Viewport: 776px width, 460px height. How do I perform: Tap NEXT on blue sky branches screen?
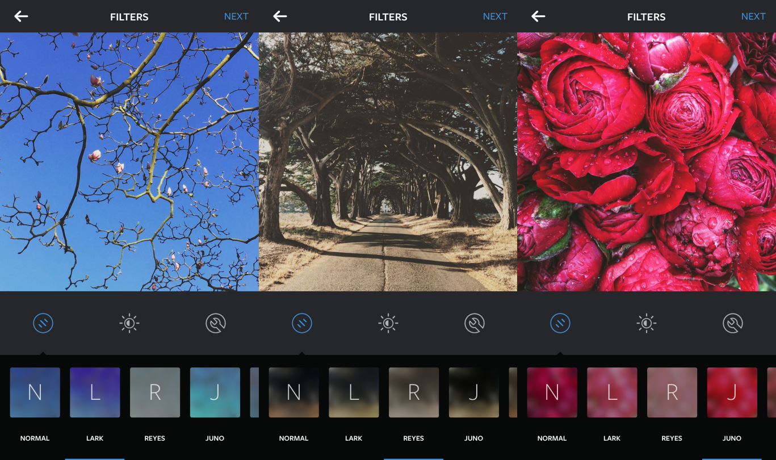[x=236, y=16]
